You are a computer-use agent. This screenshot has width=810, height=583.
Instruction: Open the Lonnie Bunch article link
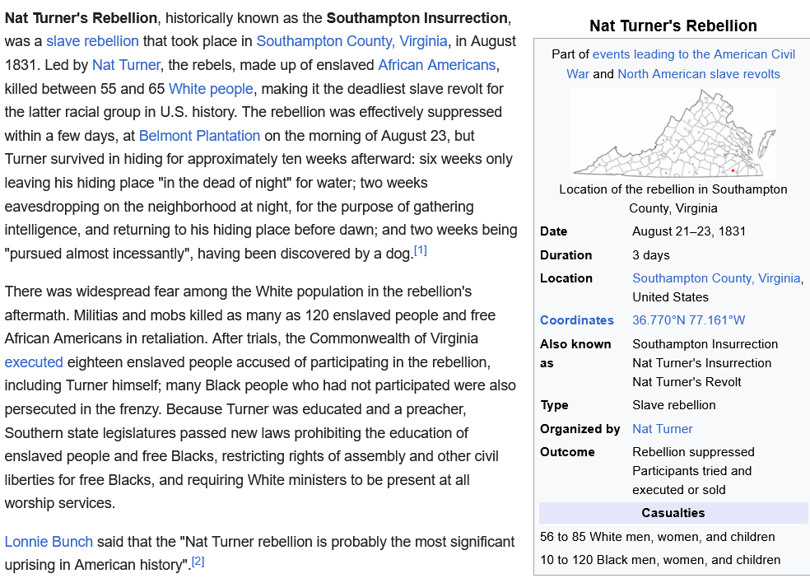point(49,542)
